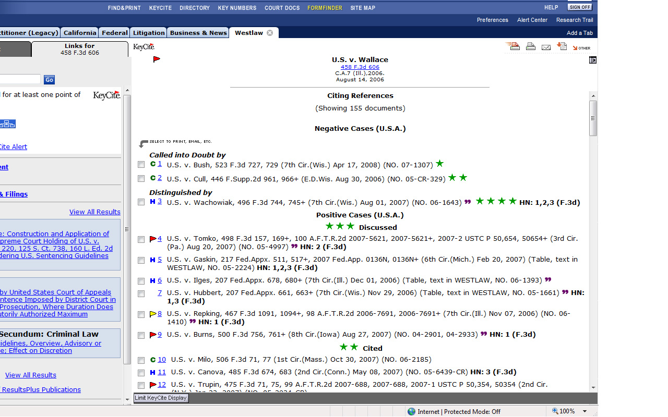
Task: Check the box for U.S. v. Canova
Action: [x=141, y=373]
